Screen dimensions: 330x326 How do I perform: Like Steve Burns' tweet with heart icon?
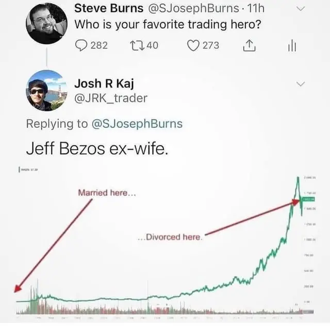coord(193,45)
